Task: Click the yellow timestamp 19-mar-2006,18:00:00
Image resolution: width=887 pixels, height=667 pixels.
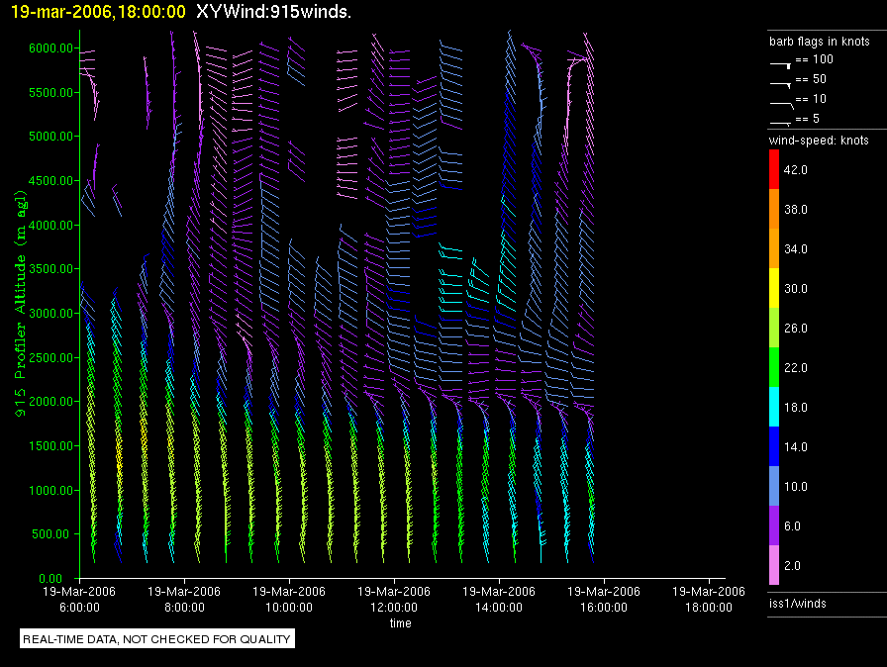Action: 97,12
